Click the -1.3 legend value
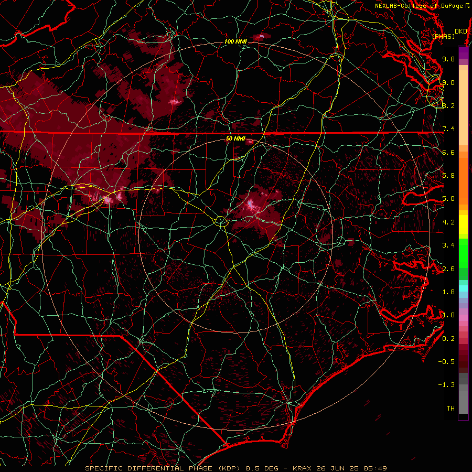472x472 pixels. point(446,385)
